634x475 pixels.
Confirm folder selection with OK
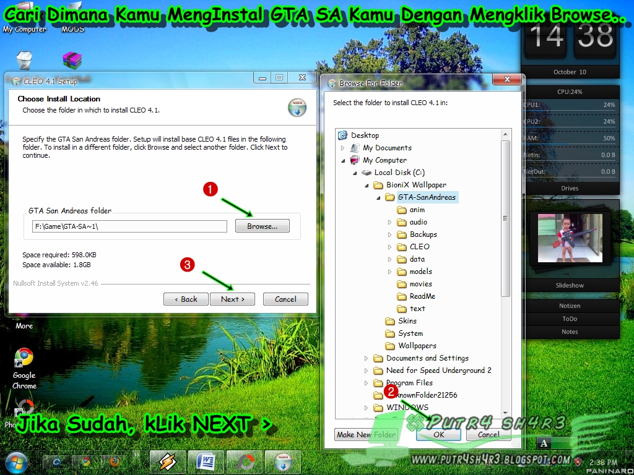click(x=439, y=434)
